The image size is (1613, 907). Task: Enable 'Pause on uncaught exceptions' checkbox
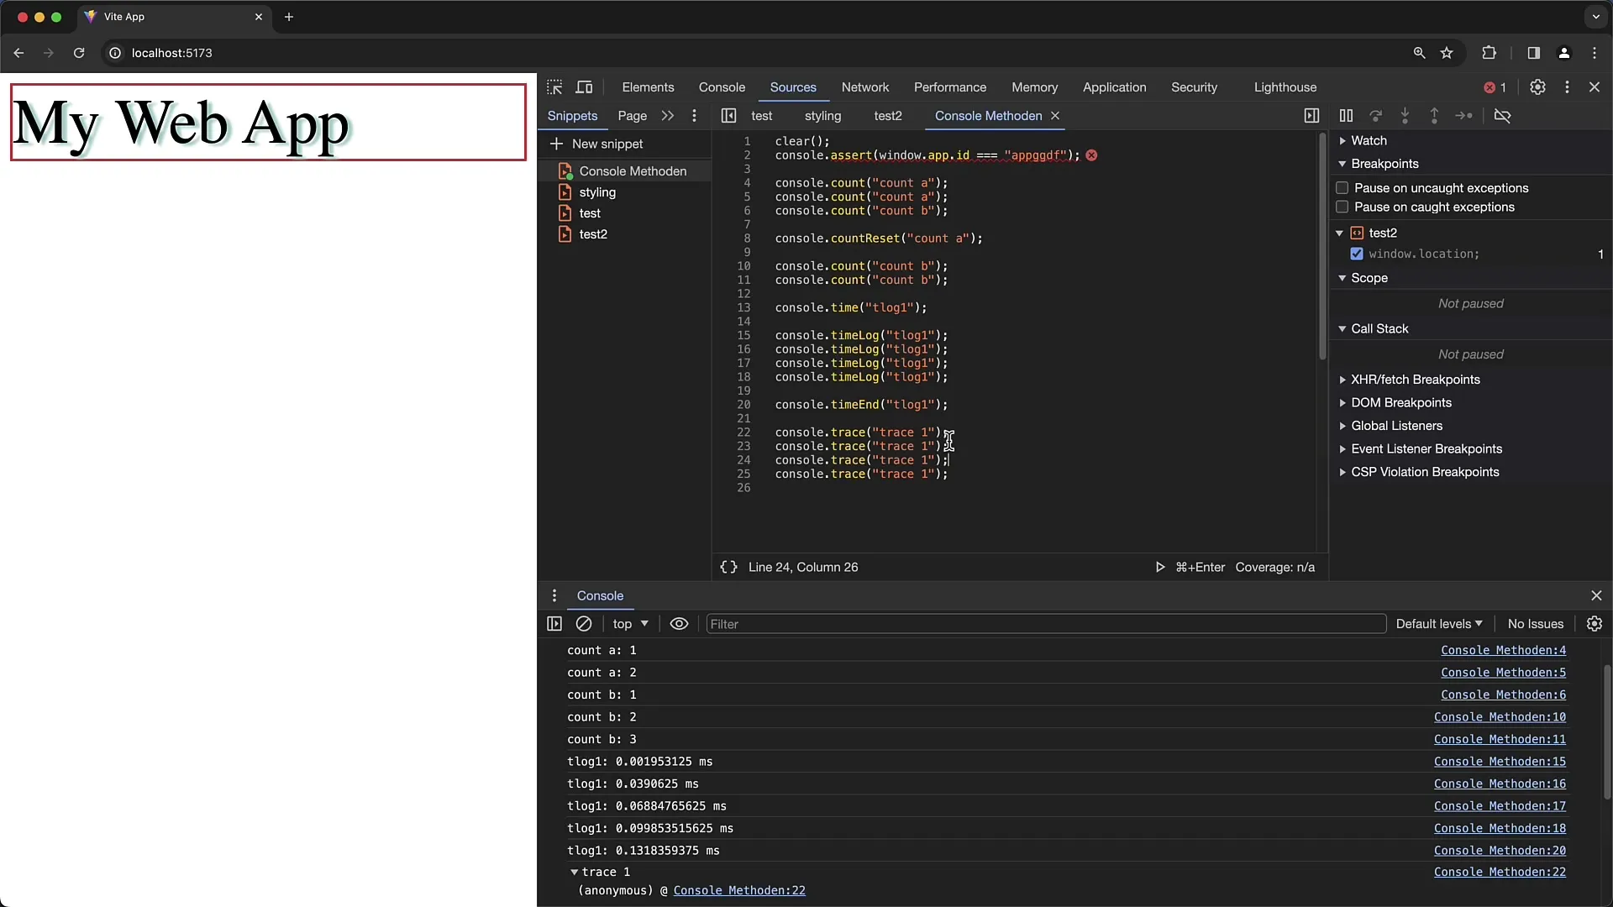click(1342, 187)
